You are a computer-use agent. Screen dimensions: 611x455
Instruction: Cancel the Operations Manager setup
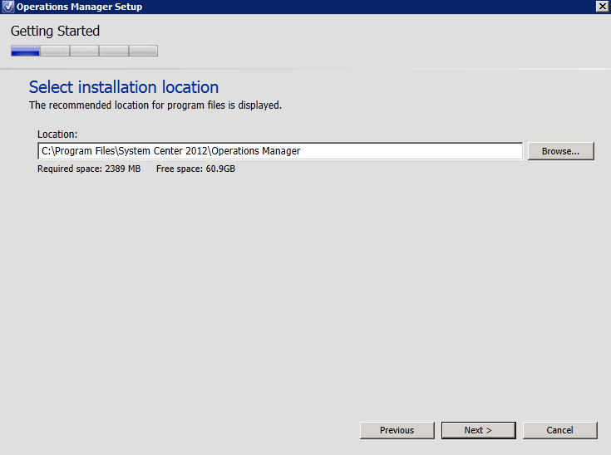[560, 430]
